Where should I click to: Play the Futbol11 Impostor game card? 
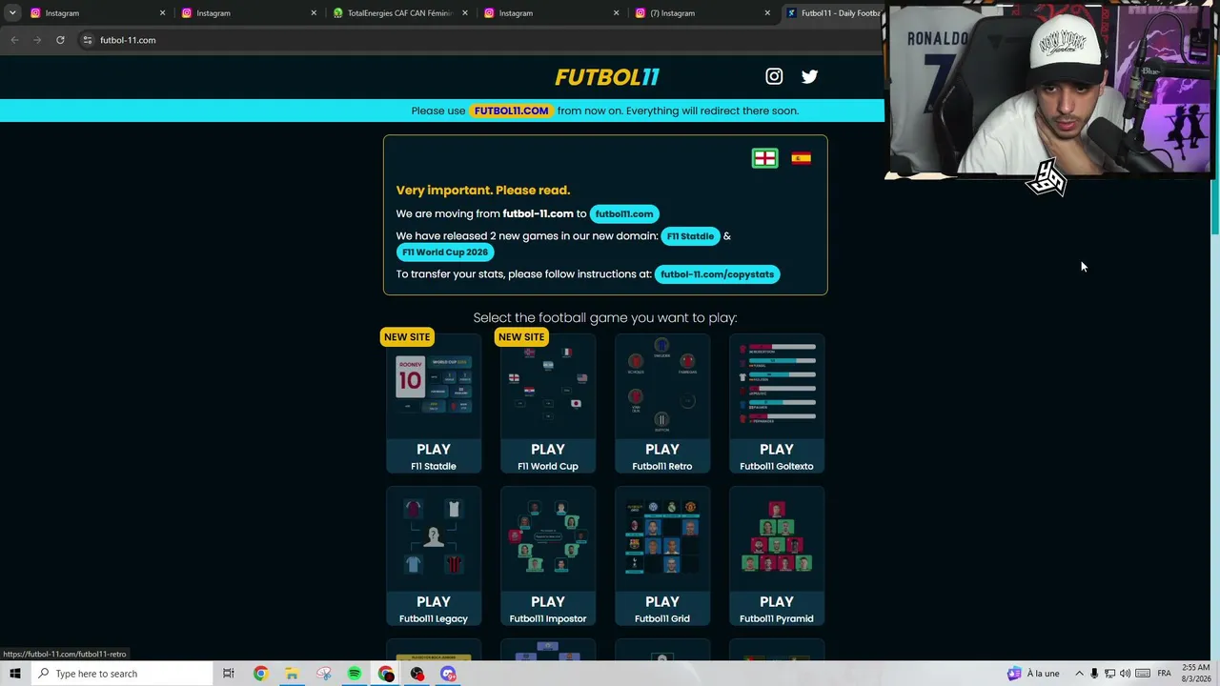(548, 555)
